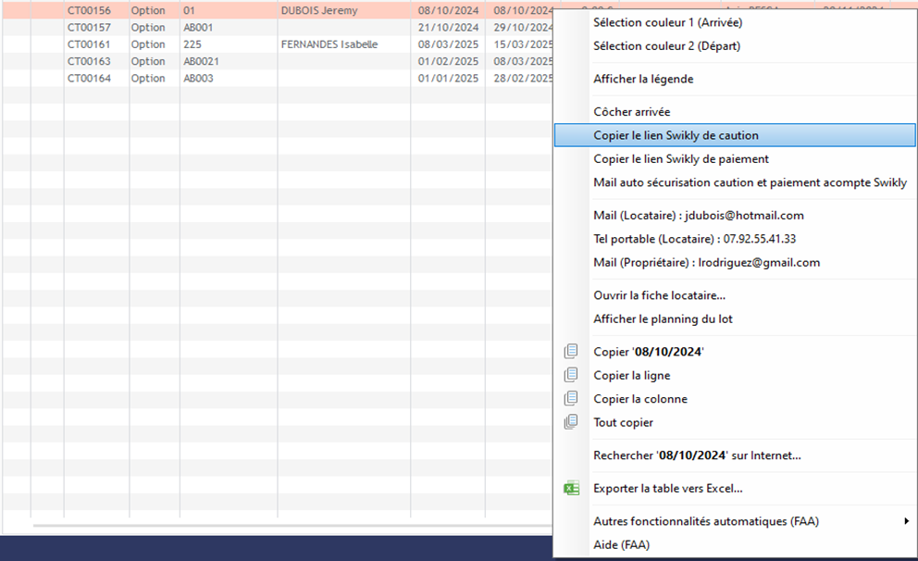
Task: Click arrival date 21/10/2024
Action: click(x=448, y=28)
